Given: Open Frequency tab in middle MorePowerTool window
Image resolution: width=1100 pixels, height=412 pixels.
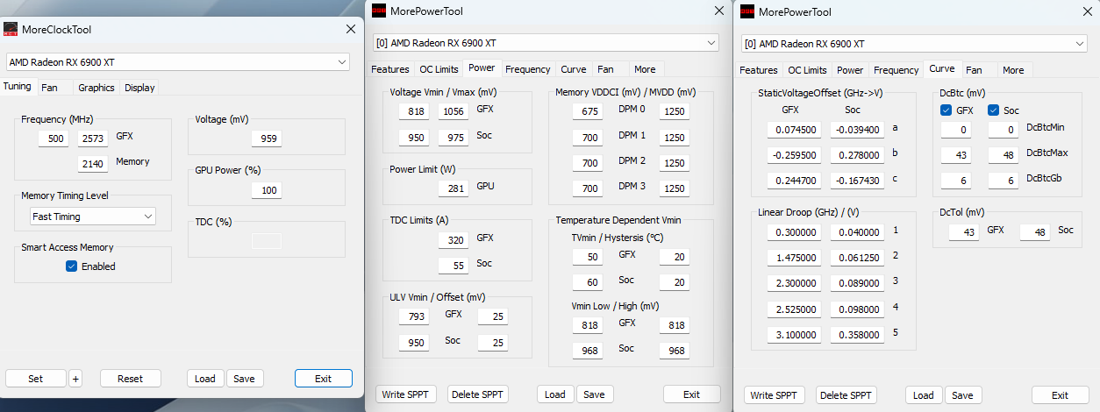Looking at the screenshot, I should point(528,69).
